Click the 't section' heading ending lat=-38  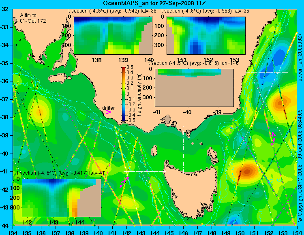(112, 11)
